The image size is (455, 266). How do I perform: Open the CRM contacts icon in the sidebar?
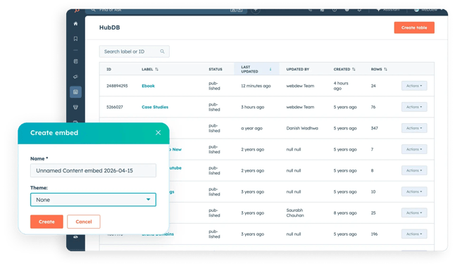[x=75, y=61]
